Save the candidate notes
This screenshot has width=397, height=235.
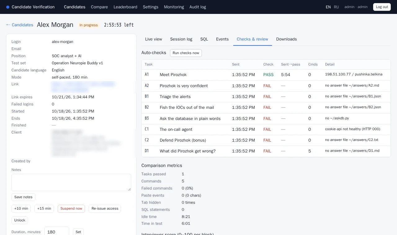point(23,197)
